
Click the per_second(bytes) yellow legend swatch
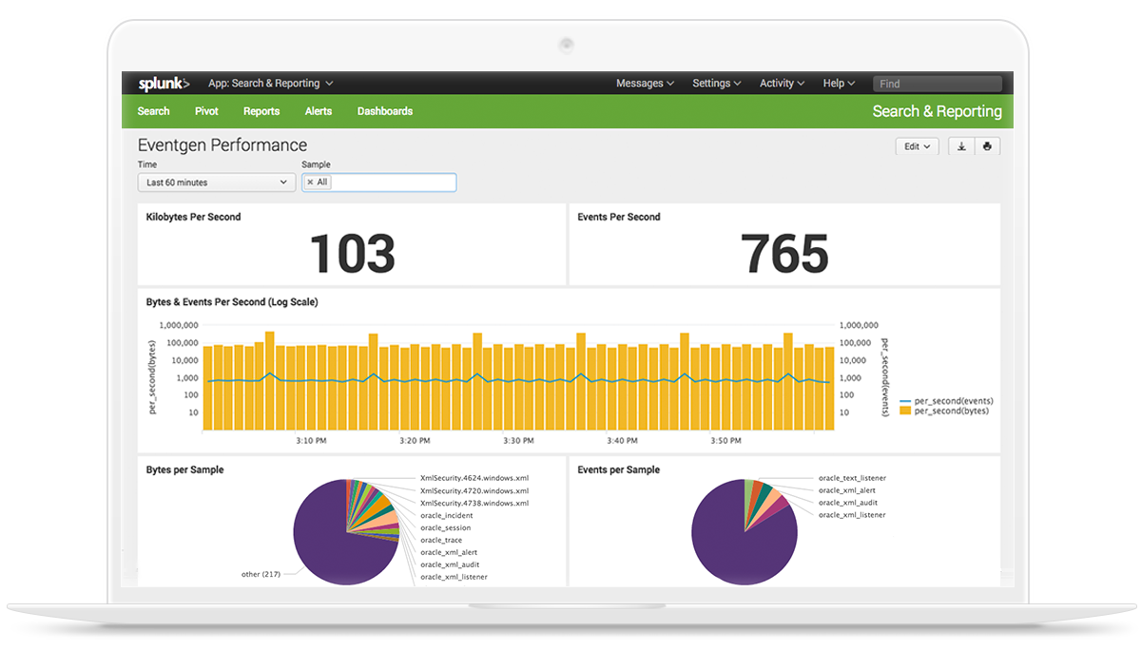(x=905, y=411)
